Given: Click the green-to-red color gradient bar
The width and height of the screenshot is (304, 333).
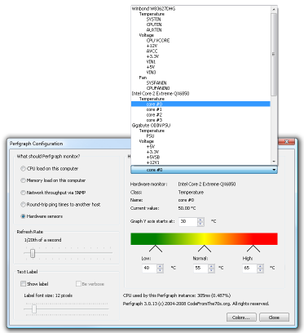Looking at the screenshot, I should tap(204, 238).
